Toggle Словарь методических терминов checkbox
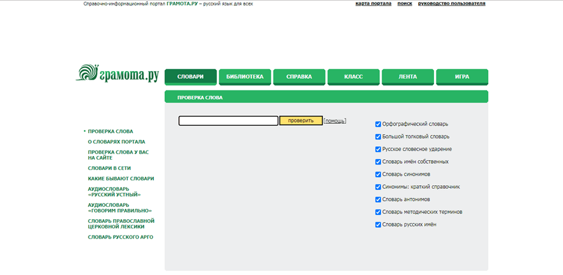 [378, 212]
